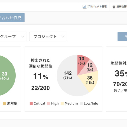Expand the プロジェクト dropdown
Viewport: 127px width, 127px height.
point(48,37)
